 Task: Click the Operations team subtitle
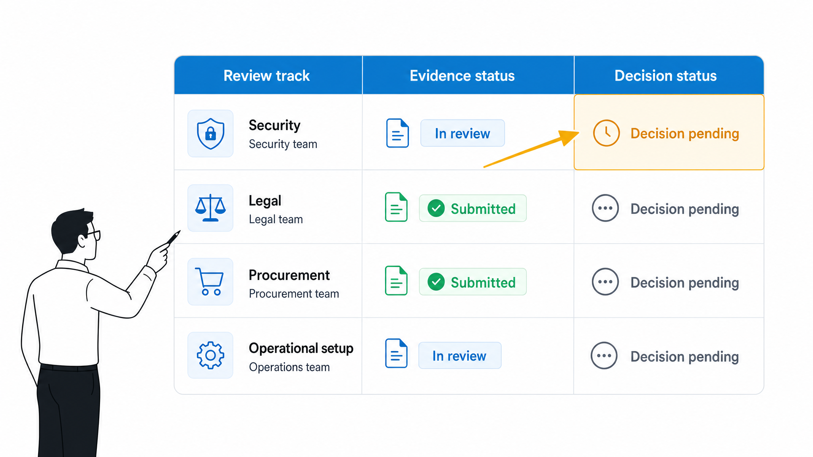pyautogui.click(x=289, y=367)
